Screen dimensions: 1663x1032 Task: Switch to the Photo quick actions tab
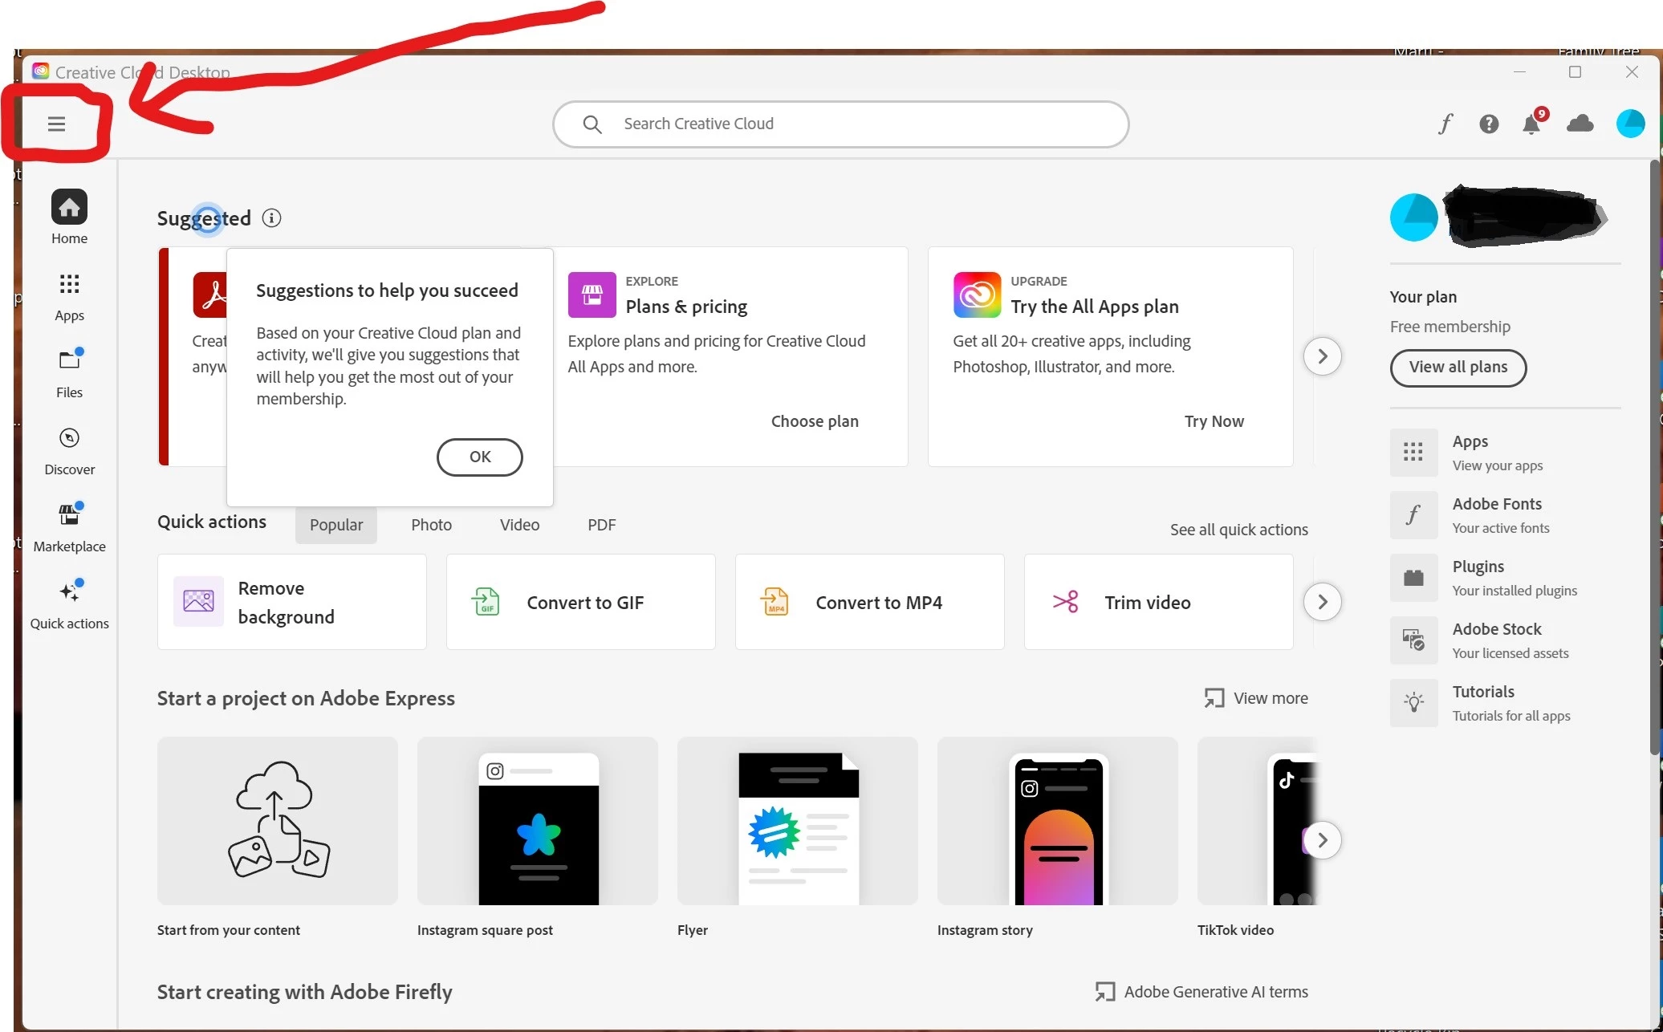pyautogui.click(x=431, y=525)
